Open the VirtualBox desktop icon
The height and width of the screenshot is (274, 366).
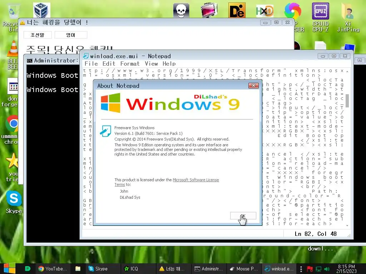[x=41, y=10]
